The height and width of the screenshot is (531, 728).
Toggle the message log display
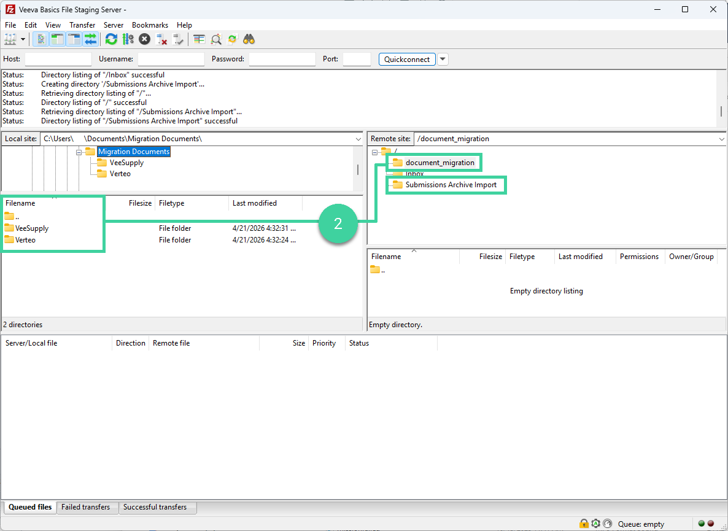(41, 39)
